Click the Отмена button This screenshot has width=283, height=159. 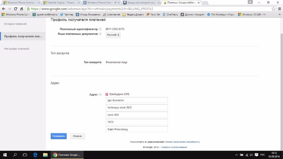[x=77, y=136]
